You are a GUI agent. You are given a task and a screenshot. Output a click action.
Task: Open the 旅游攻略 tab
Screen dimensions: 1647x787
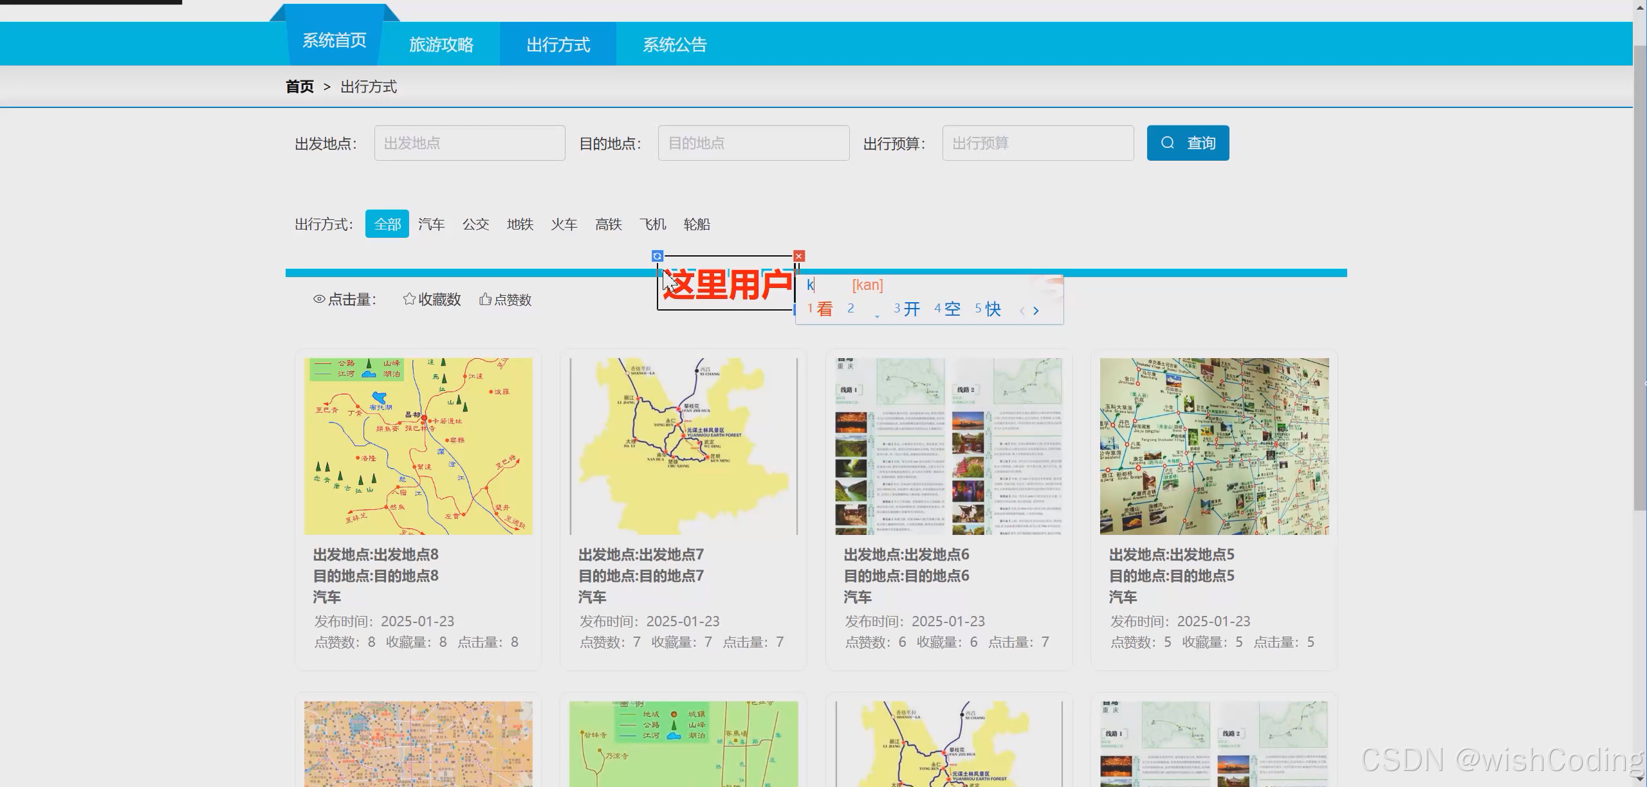(x=441, y=44)
